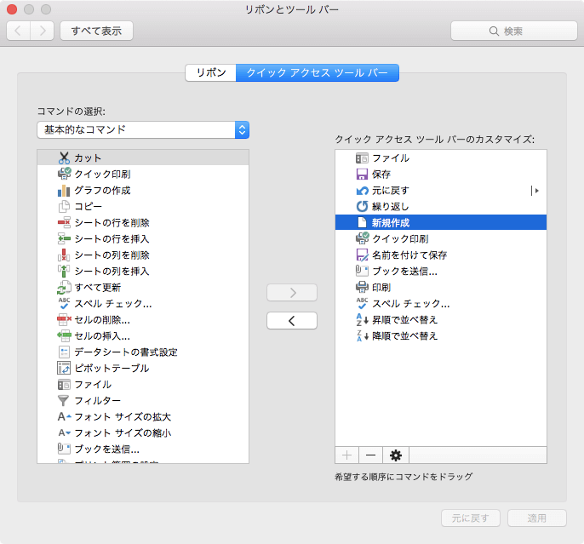Click the クイック印刷 icon in the command list

pyautogui.click(x=64, y=174)
